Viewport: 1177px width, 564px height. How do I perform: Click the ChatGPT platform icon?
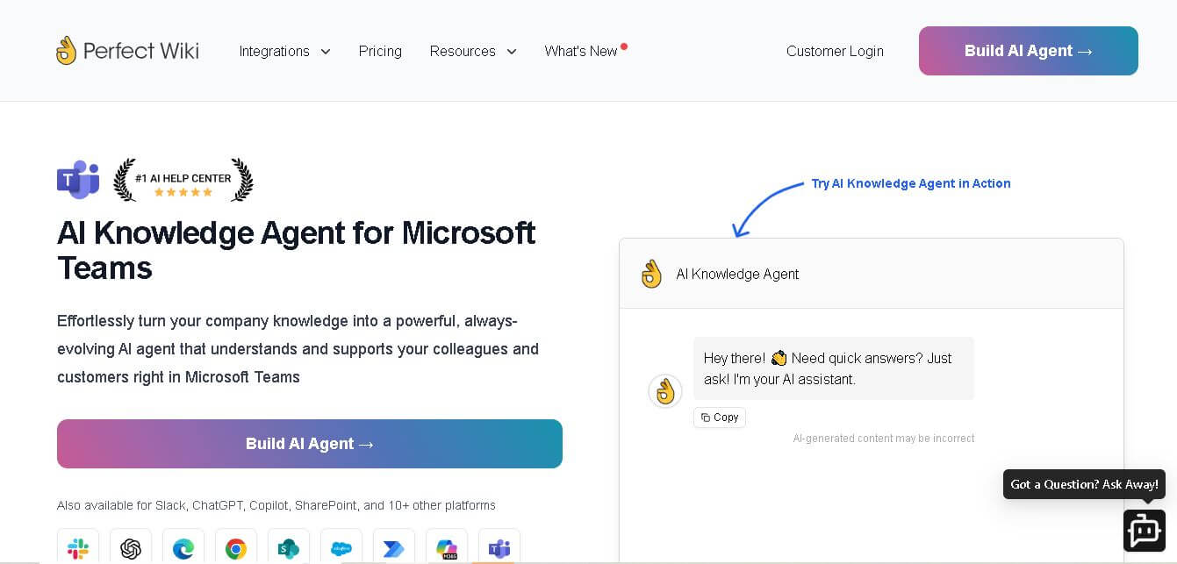(x=131, y=548)
